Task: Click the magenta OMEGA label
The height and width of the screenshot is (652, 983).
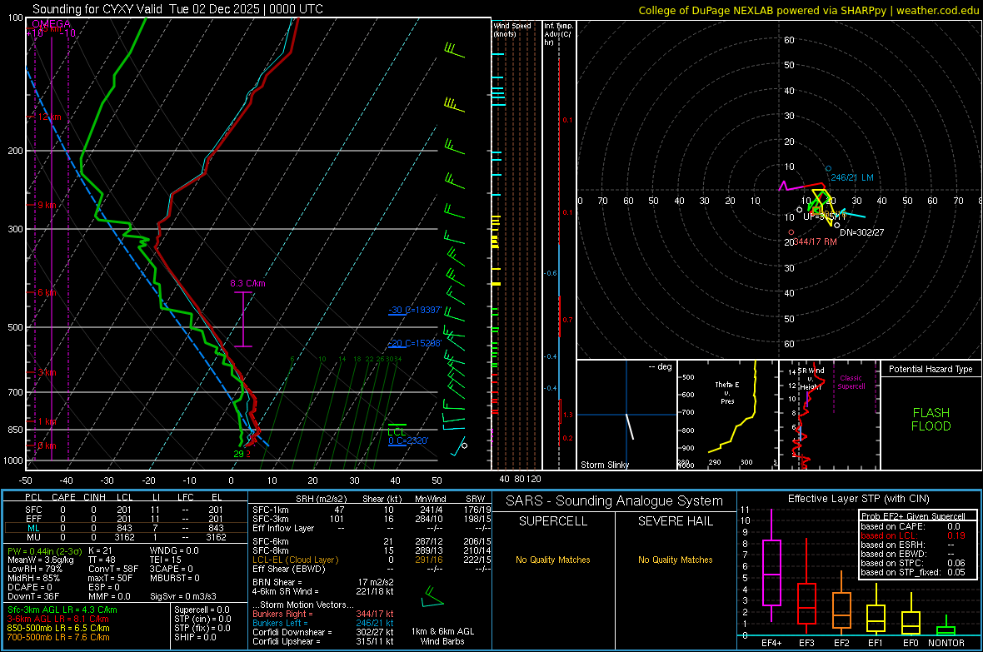Action: 52,24
